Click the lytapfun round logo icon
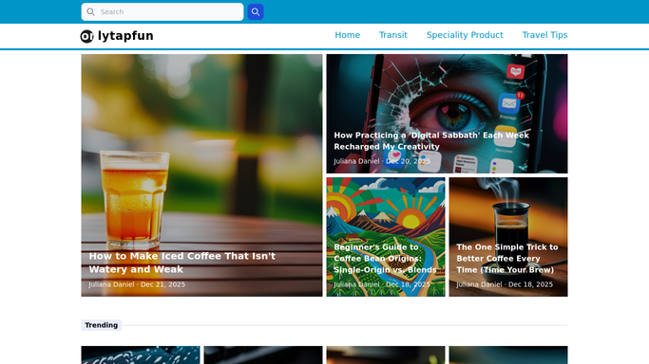 coord(86,36)
